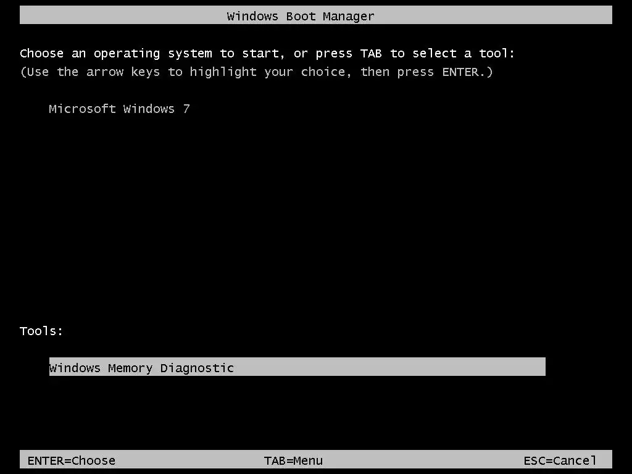Click the word "Diagnostic" in the highlighted tool

pos(197,368)
